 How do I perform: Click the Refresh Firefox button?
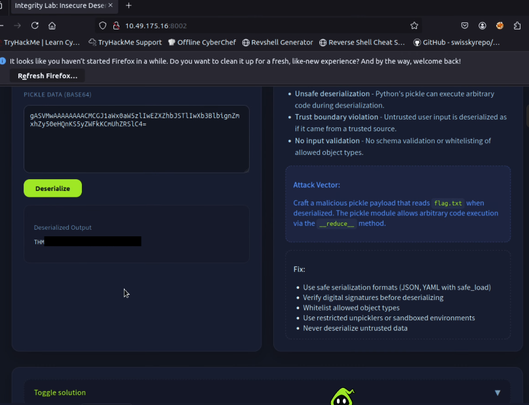pos(47,75)
